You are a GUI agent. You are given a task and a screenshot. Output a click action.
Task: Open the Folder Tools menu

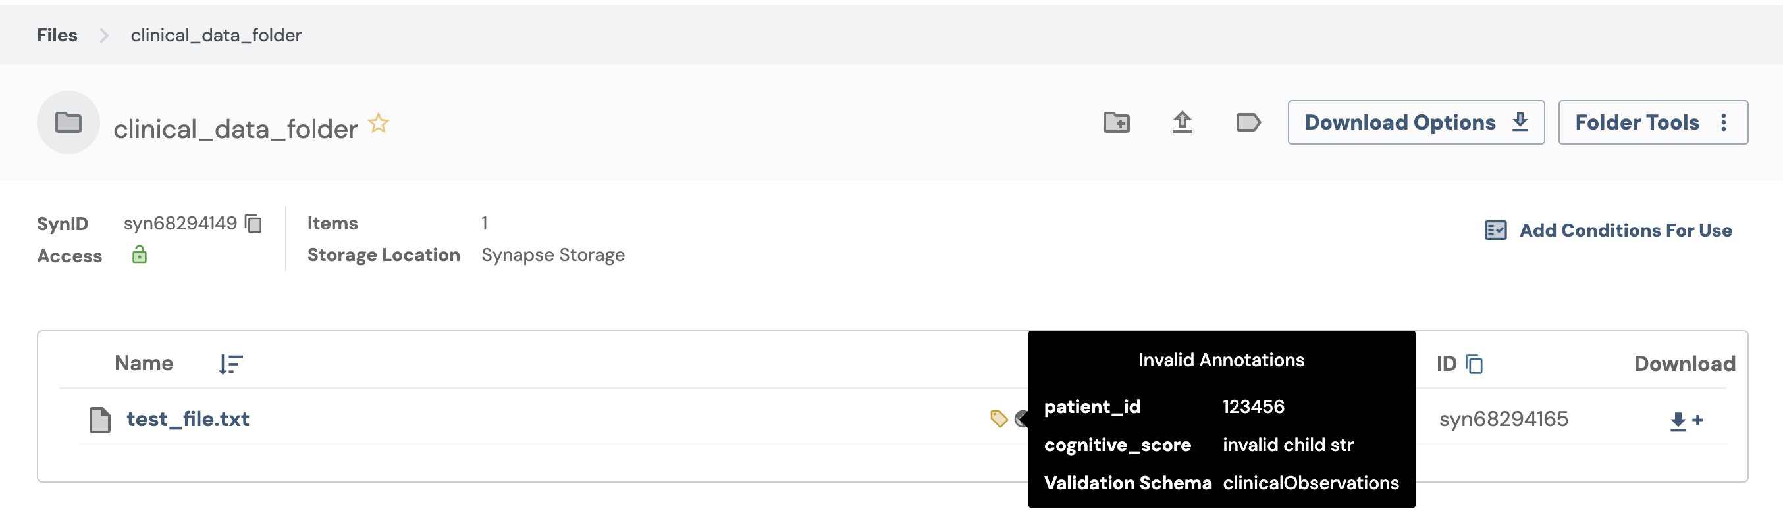[x=1653, y=122]
